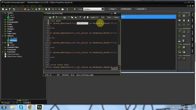The height and width of the screenshot is (110, 196).
Task: Open the File menu
Action: tap(4, 6)
